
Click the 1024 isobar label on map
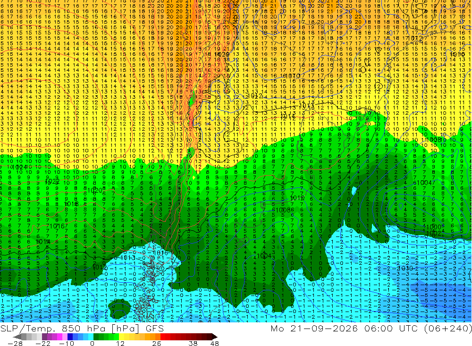point(20,167)
